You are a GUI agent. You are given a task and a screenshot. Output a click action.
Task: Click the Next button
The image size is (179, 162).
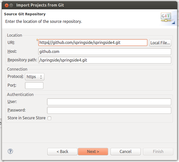[93, 151]
